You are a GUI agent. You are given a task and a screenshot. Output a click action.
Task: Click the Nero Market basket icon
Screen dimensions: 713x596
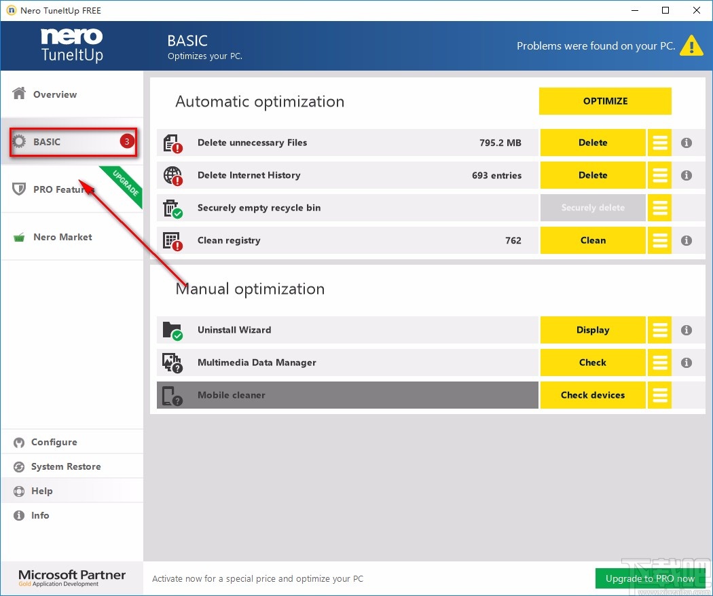click(19, 237)
